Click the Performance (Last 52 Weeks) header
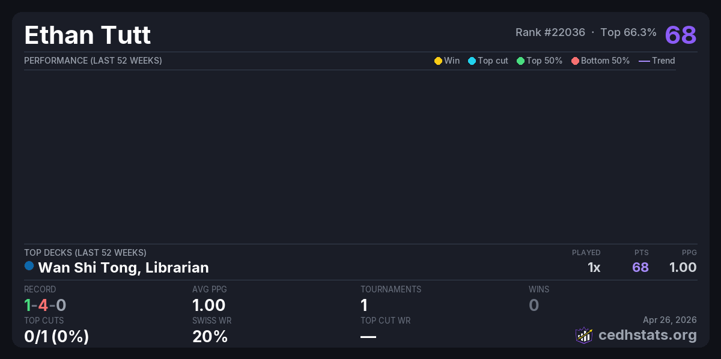Viewport: 721px width, 359px height. tap(93, 61)
